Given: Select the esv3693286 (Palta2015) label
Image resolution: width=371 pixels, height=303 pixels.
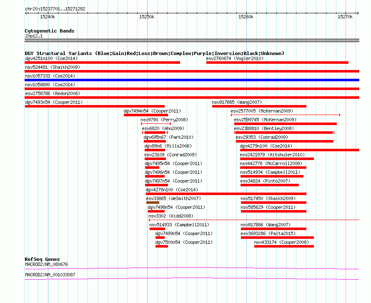Looking at the screenshot, I should (x=268, y=233).
